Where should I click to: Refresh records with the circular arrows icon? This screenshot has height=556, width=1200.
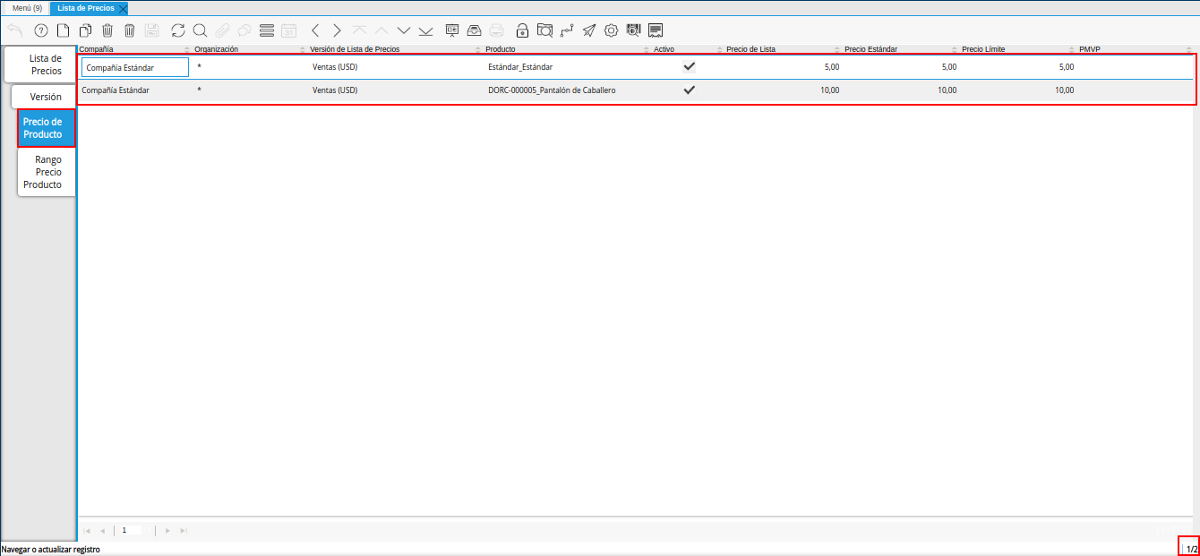click(x=178, y=30)
